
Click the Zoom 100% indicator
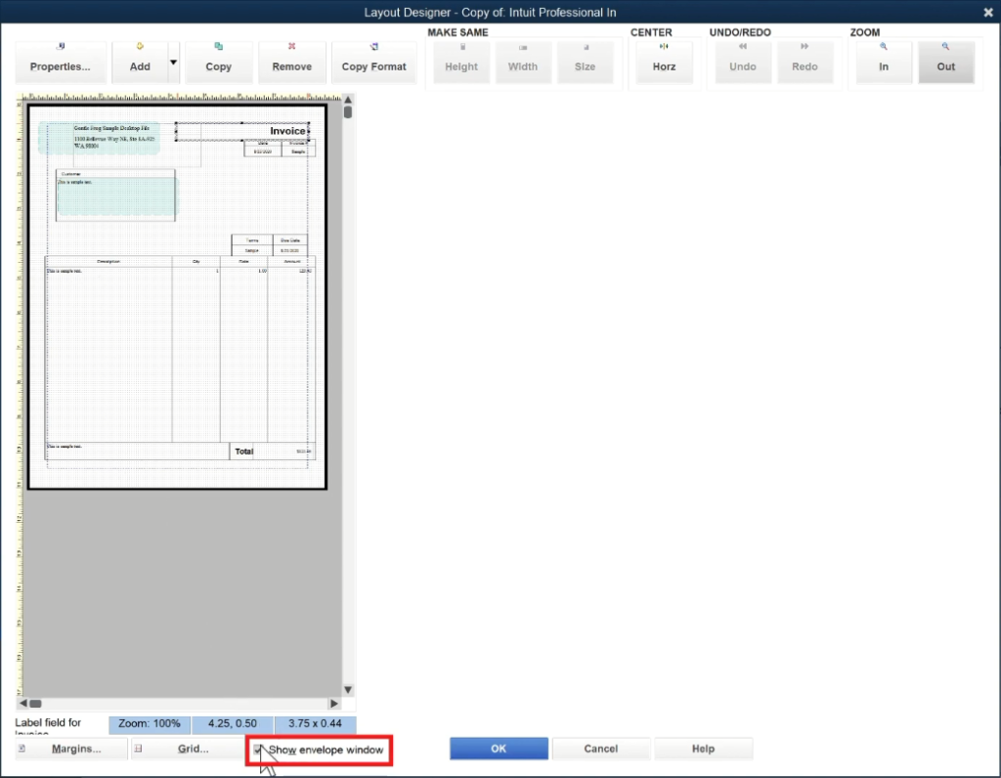[149, 724]
